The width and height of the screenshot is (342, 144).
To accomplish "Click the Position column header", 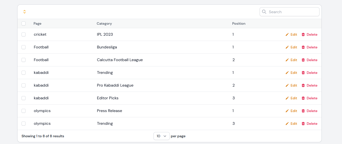I will point(239,23).
